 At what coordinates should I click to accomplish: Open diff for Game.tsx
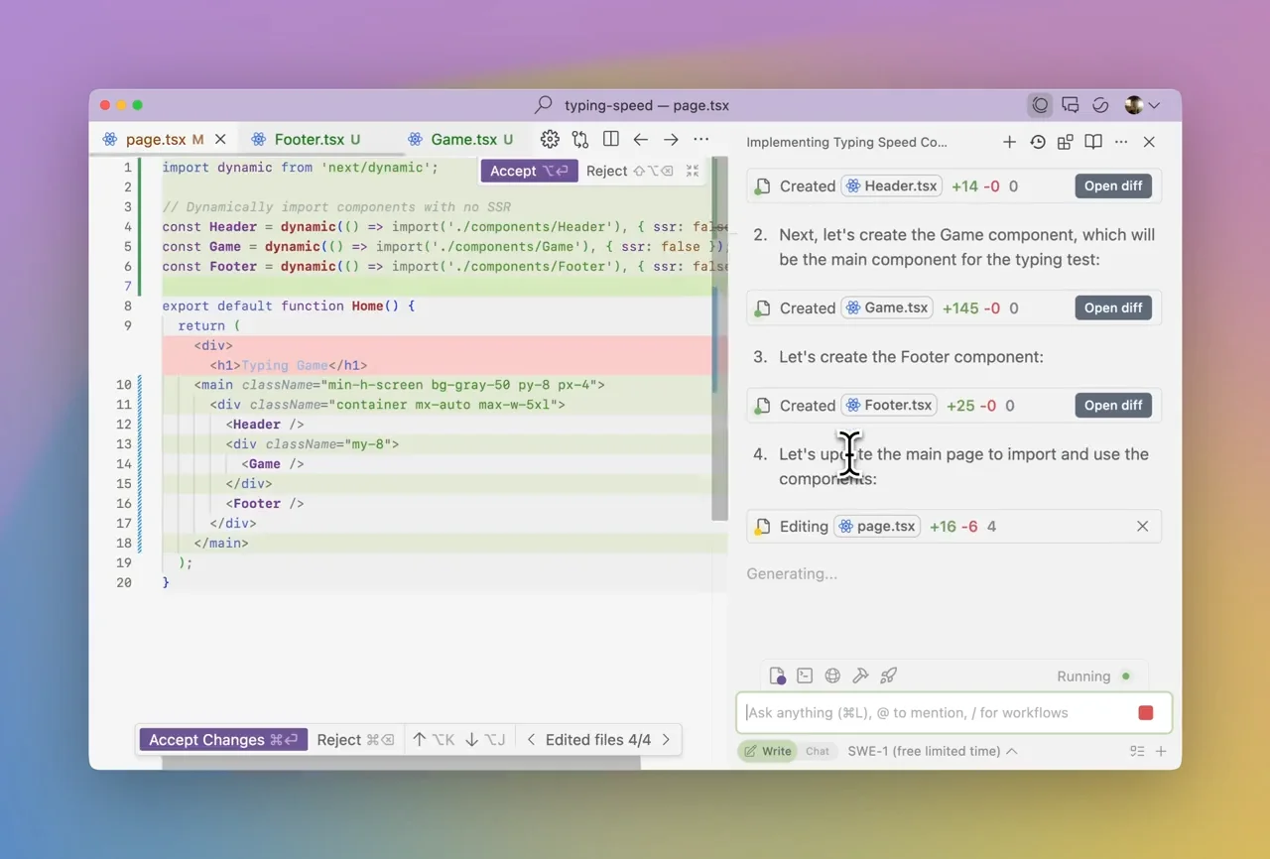(x=1113, y=307)
